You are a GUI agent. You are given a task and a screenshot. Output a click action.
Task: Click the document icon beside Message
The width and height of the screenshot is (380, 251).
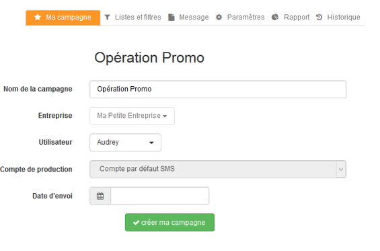172,17
